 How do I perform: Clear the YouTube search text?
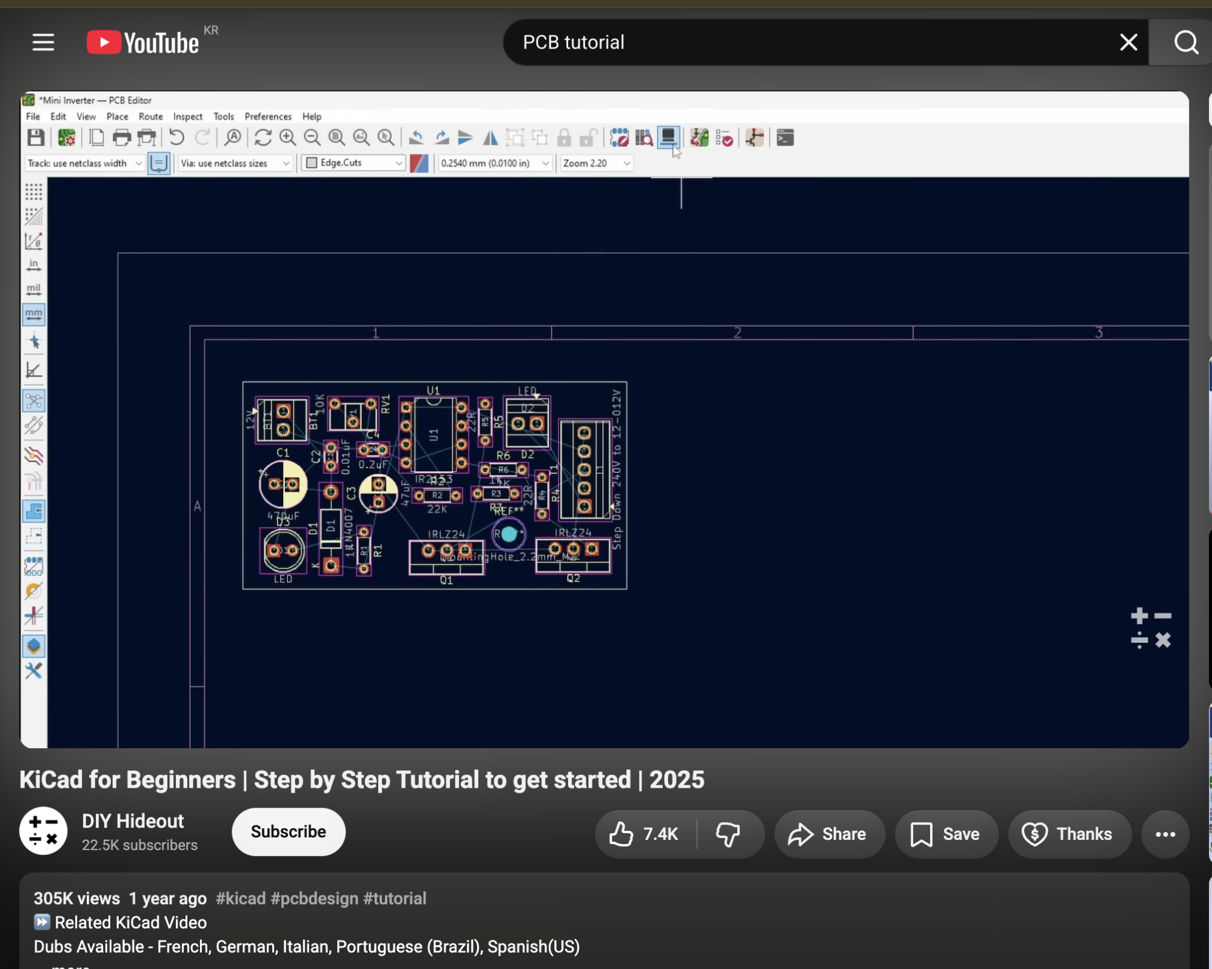[1128, 42]
